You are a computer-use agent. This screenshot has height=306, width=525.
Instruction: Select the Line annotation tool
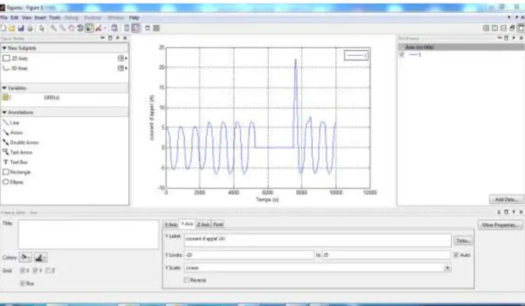pos(11,123)
